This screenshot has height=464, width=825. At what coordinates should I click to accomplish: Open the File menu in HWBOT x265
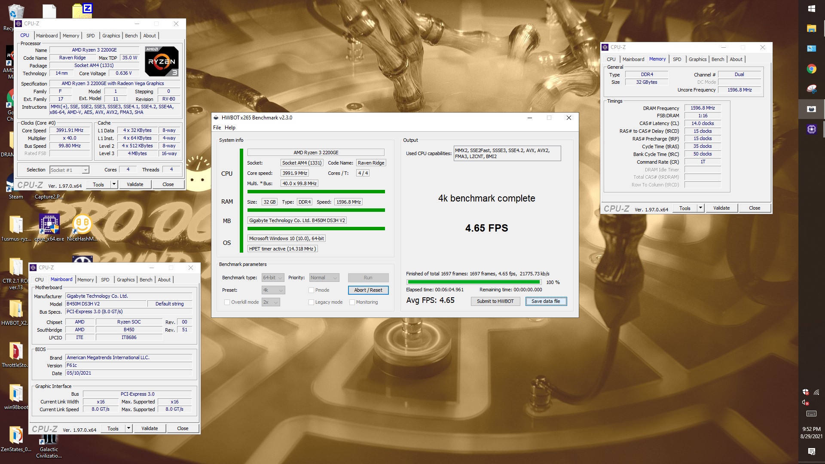tap(217, 128)
